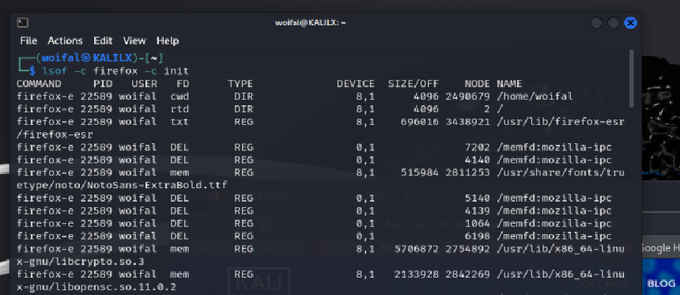Close the terminal with the blue X button
Viewport: 680px width, 295px height.
tap(630, 23)
